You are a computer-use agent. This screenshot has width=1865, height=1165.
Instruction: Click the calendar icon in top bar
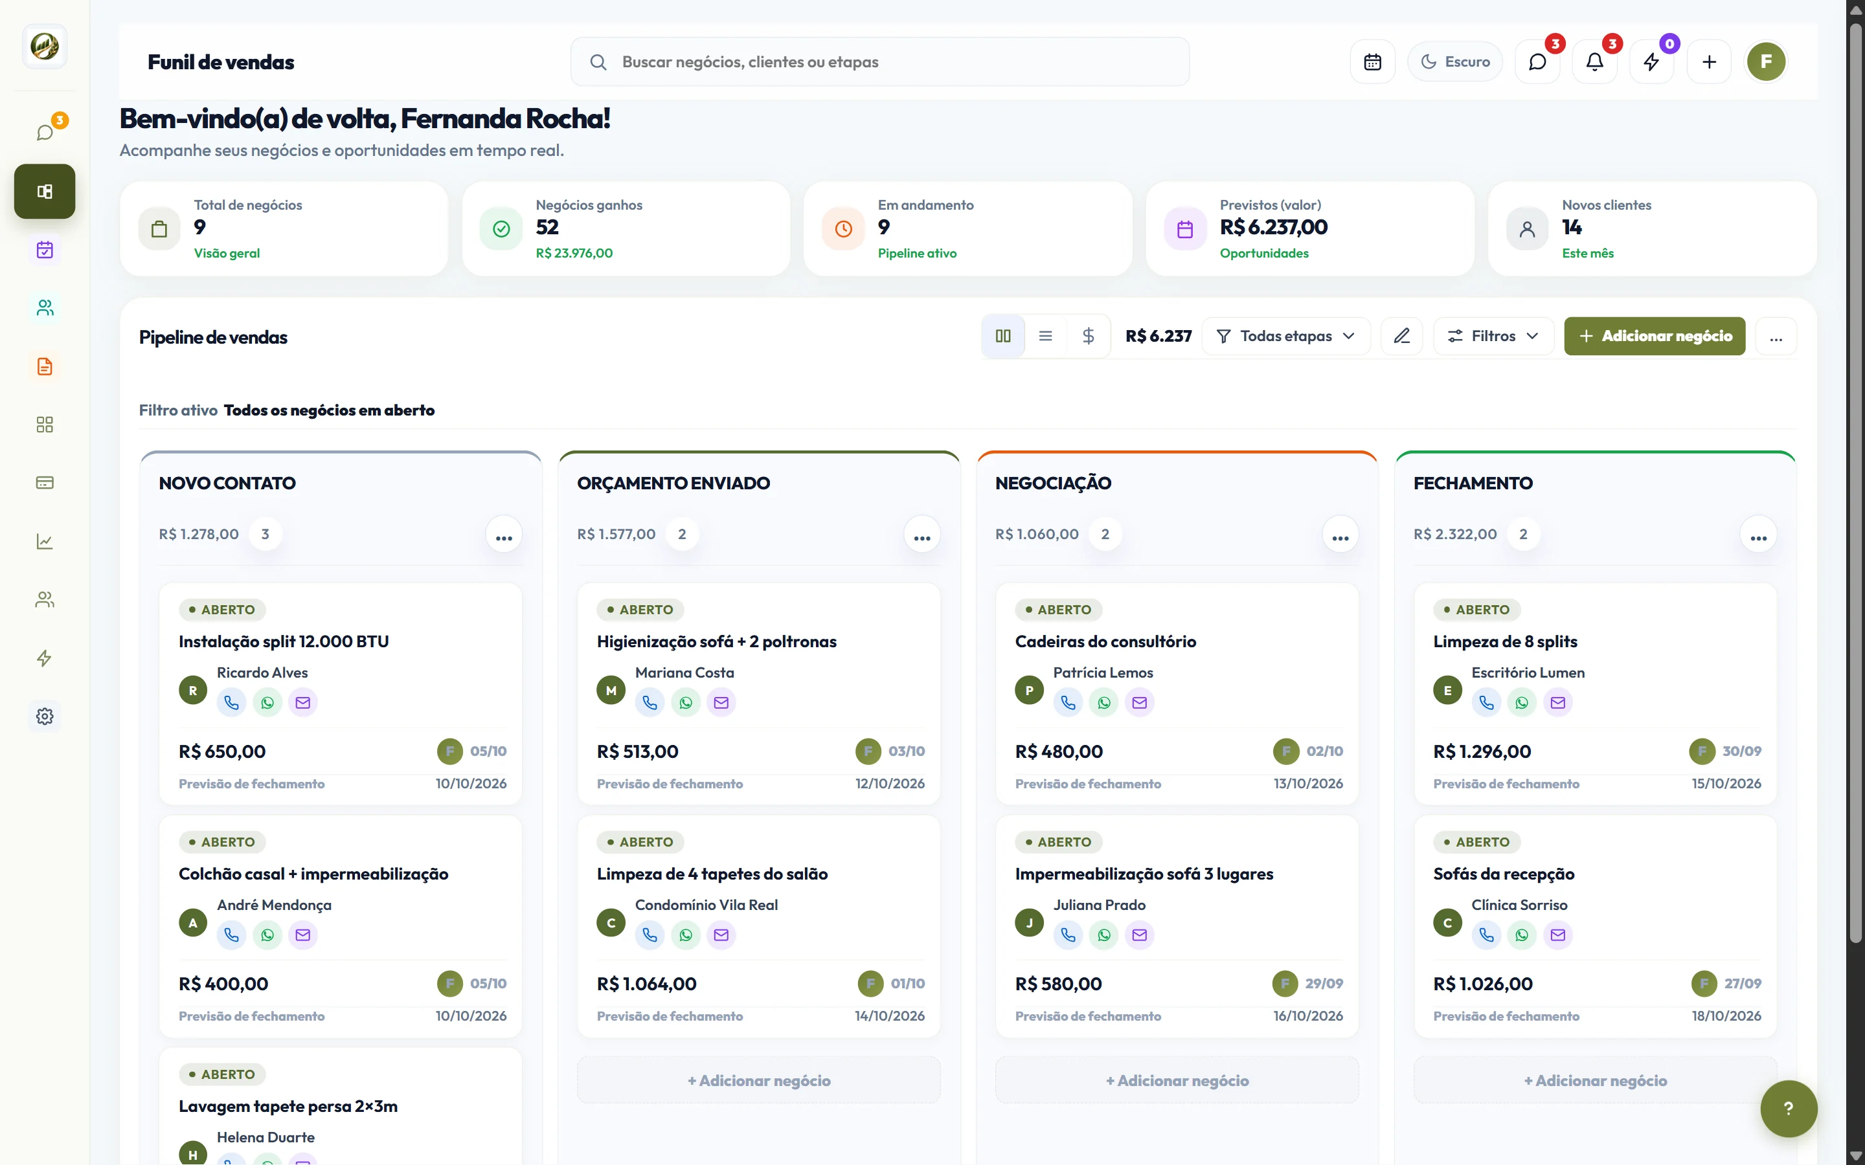pyautogui.click(x=1372, y=61)
